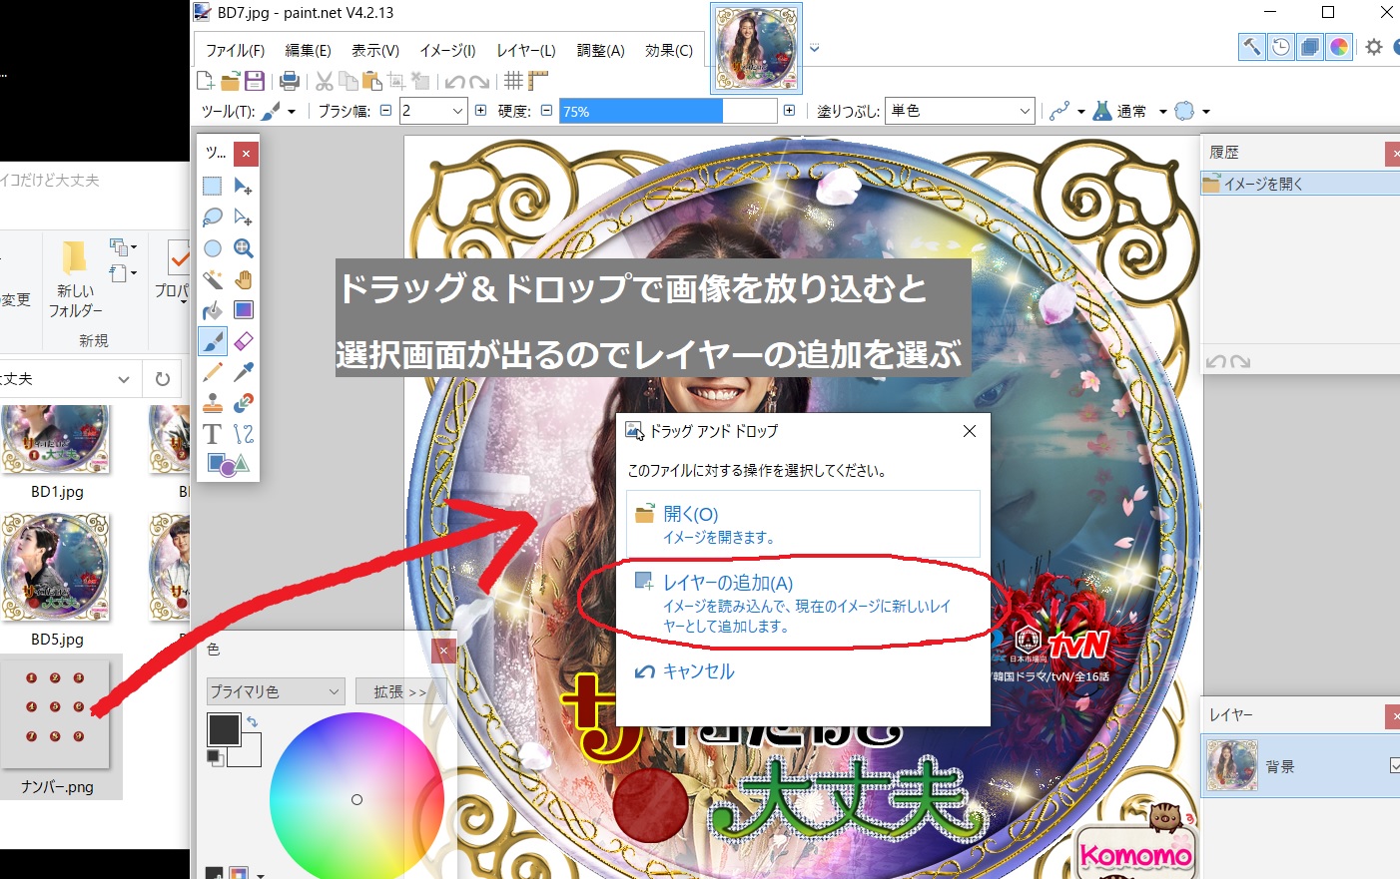This screenshot has height=879, width=1400.
Task: Select the Recolor tool
Action: (x=243, y=403)
